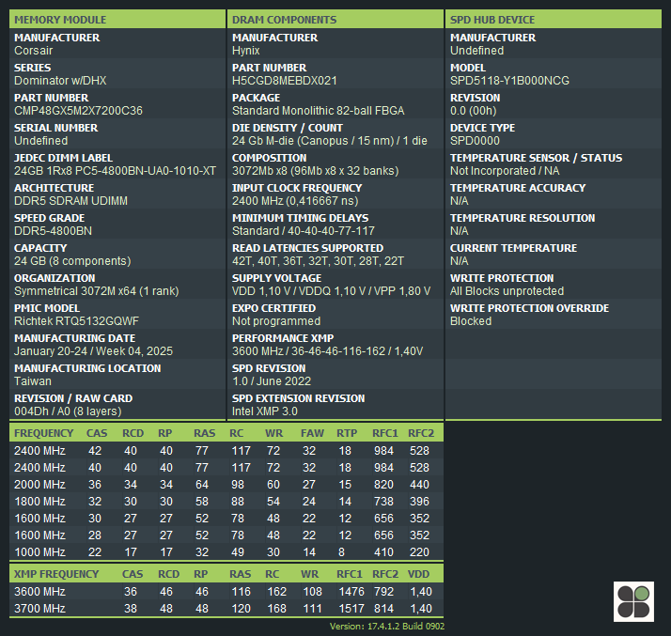The image size is (671, 636).
Task: Click manufacturing location Taiwan
Action: pos(33,381)
